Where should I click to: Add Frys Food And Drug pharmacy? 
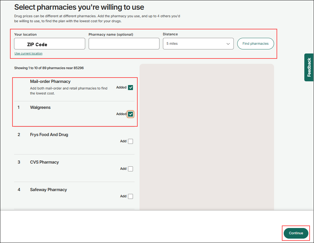click(130, 141)
